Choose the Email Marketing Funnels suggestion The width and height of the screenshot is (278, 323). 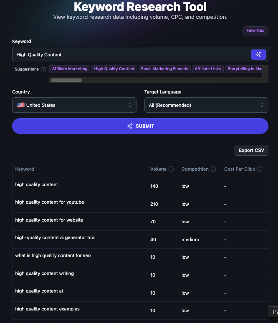pos(164,69)
